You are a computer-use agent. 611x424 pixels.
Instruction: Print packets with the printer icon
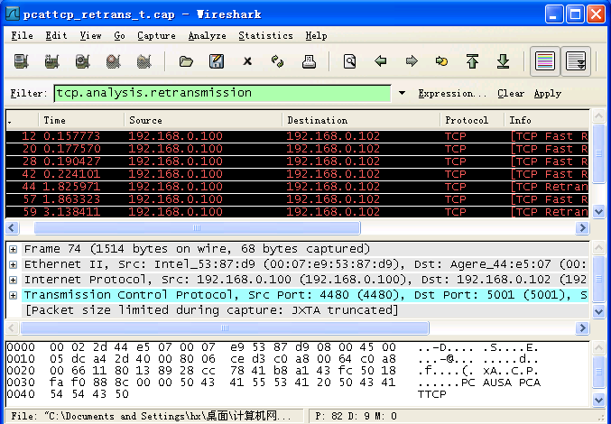pos(309,61)
